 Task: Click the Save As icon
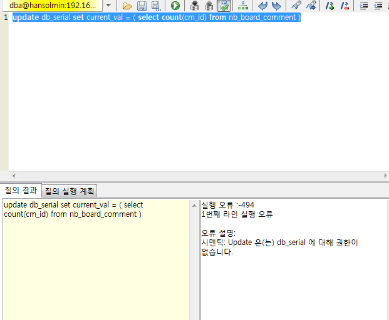click(x=155, y=6)
